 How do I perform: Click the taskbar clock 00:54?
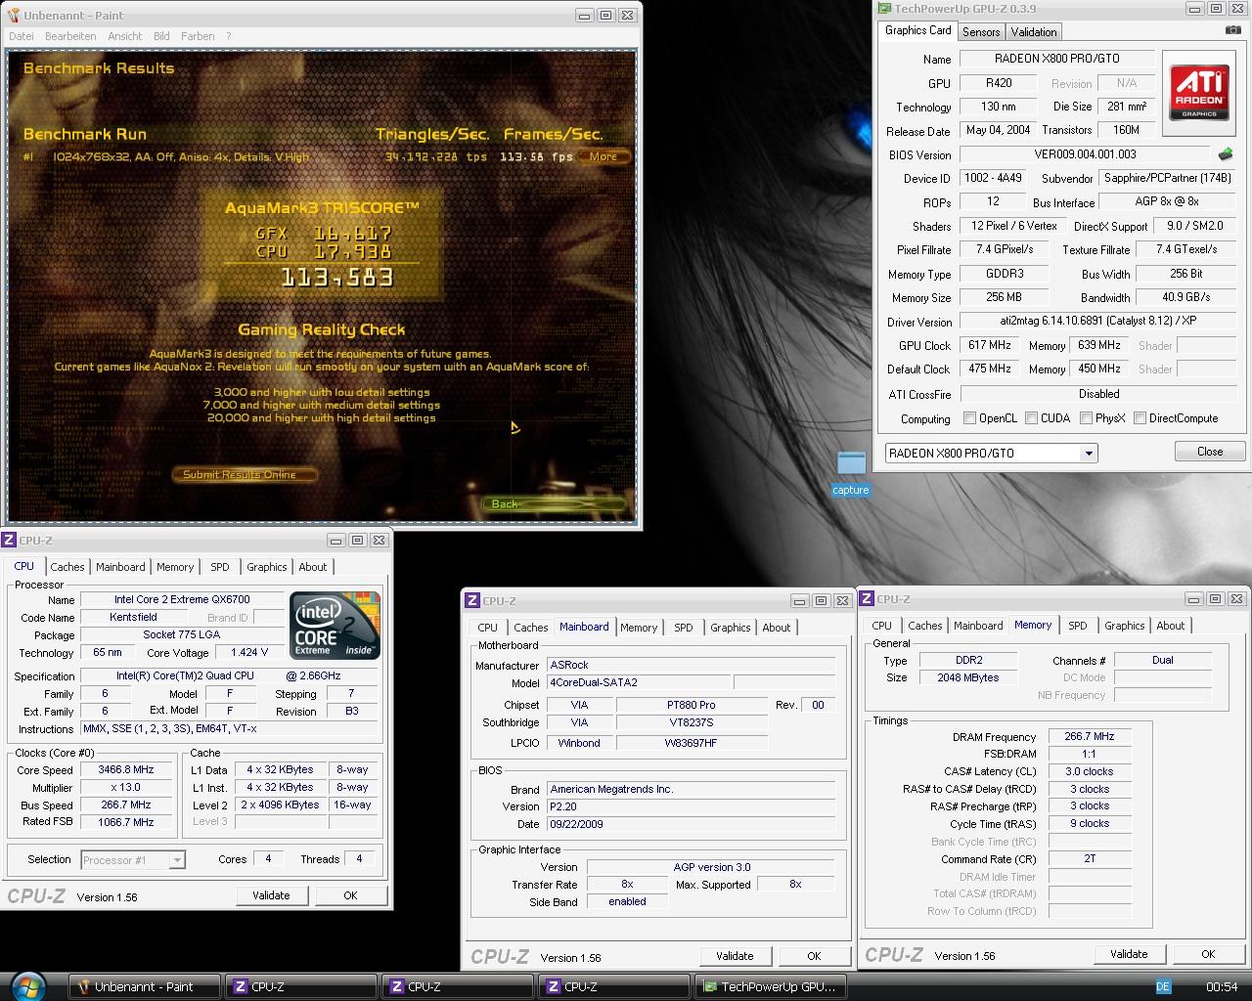point(1222,987)
